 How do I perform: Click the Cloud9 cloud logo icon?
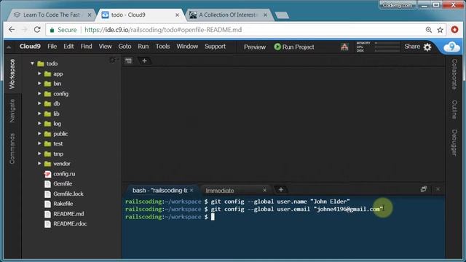[451, 47]
